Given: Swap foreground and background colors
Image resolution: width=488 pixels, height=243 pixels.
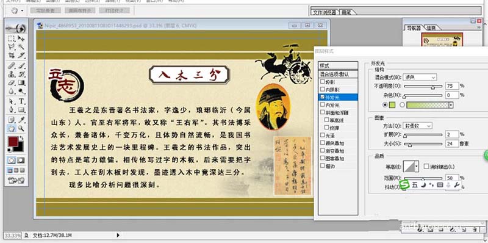Looking at the screenshot, I should (x=21, y=138).
